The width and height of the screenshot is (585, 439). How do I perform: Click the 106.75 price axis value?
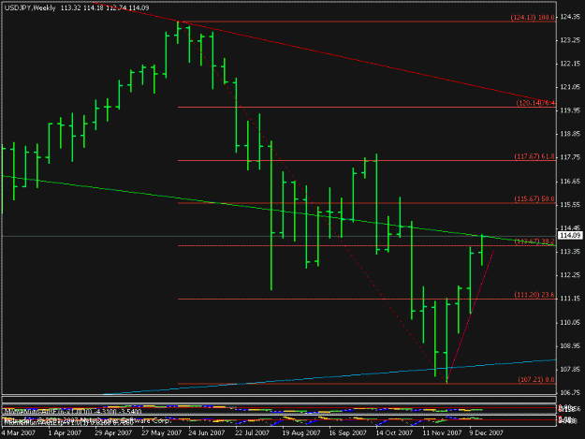coord(570,393)
